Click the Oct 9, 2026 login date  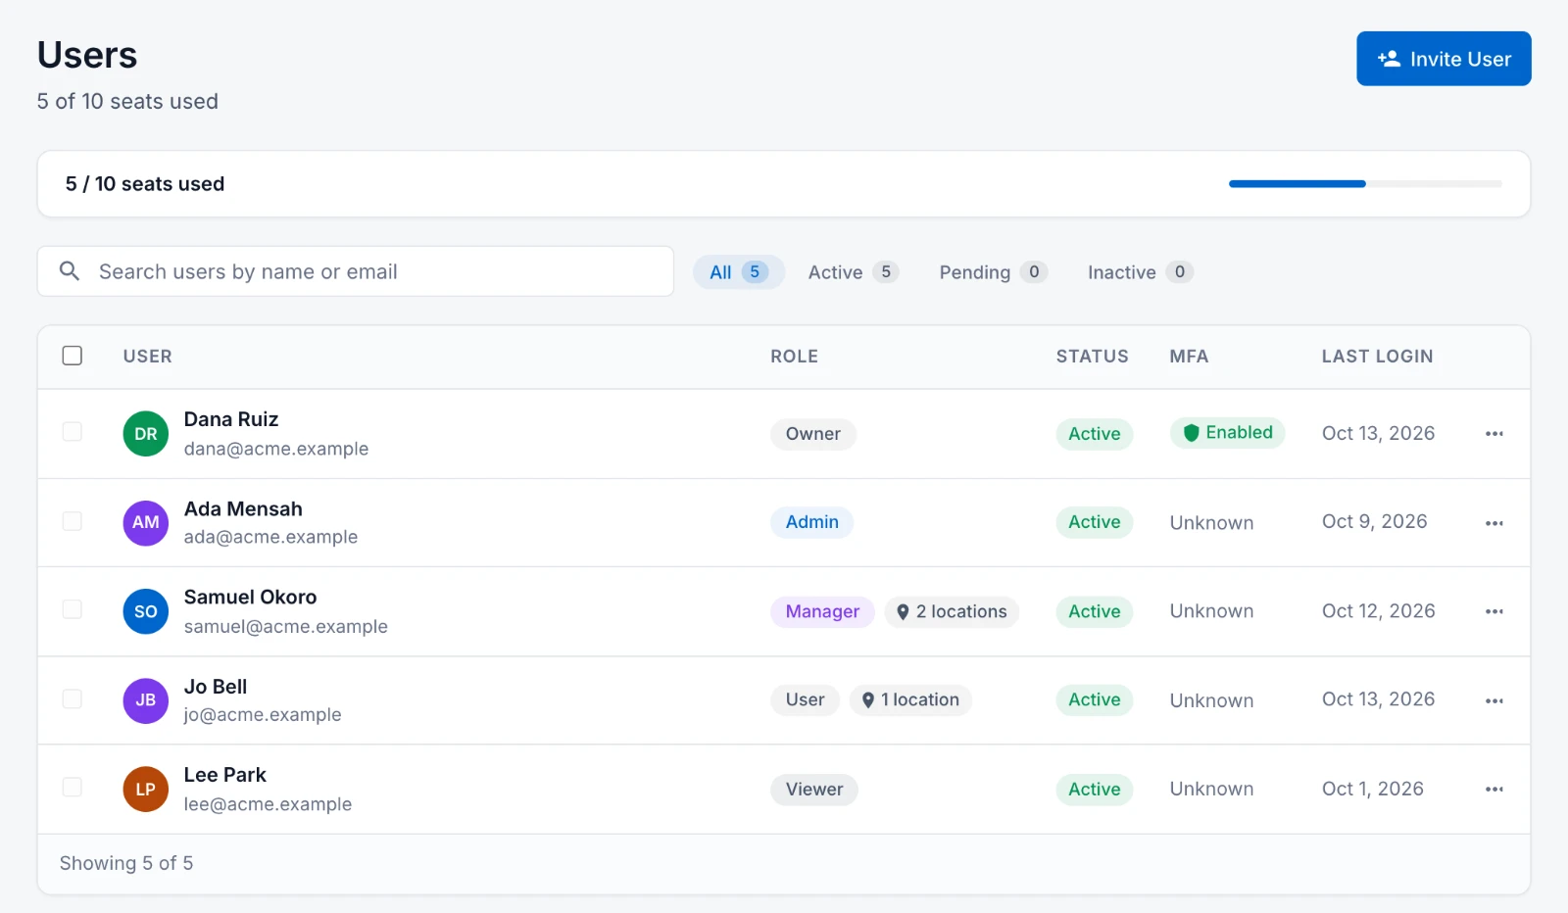click(1374, 521)
